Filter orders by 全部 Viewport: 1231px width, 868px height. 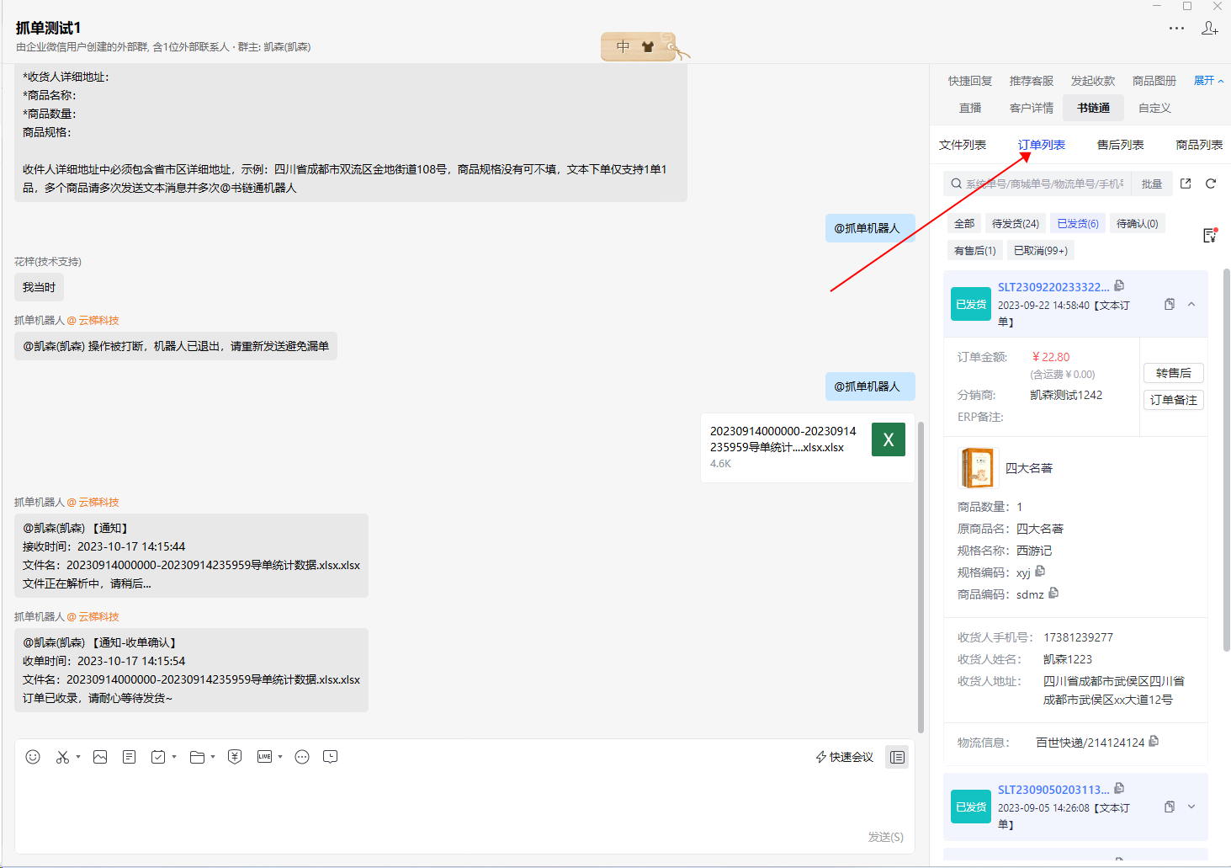tap(964, 223)
